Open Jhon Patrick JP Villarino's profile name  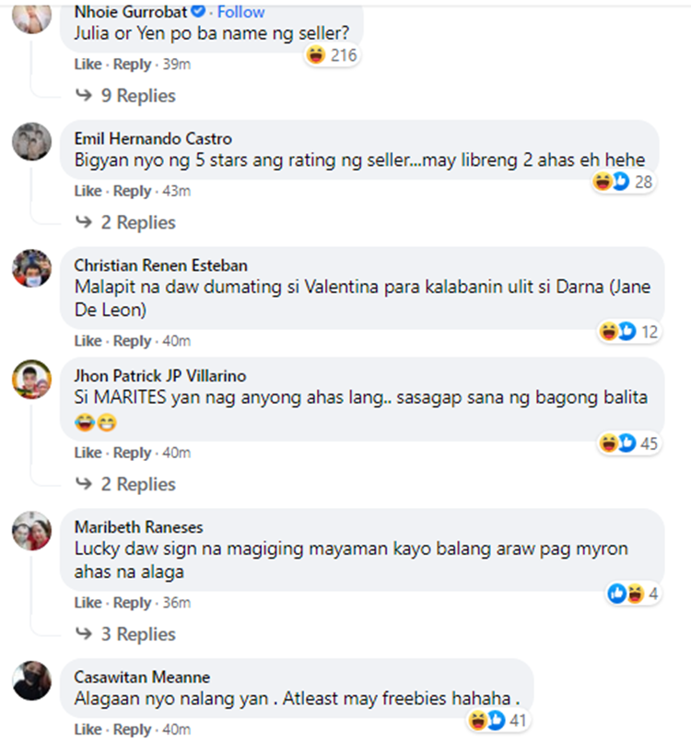(160, 376)
